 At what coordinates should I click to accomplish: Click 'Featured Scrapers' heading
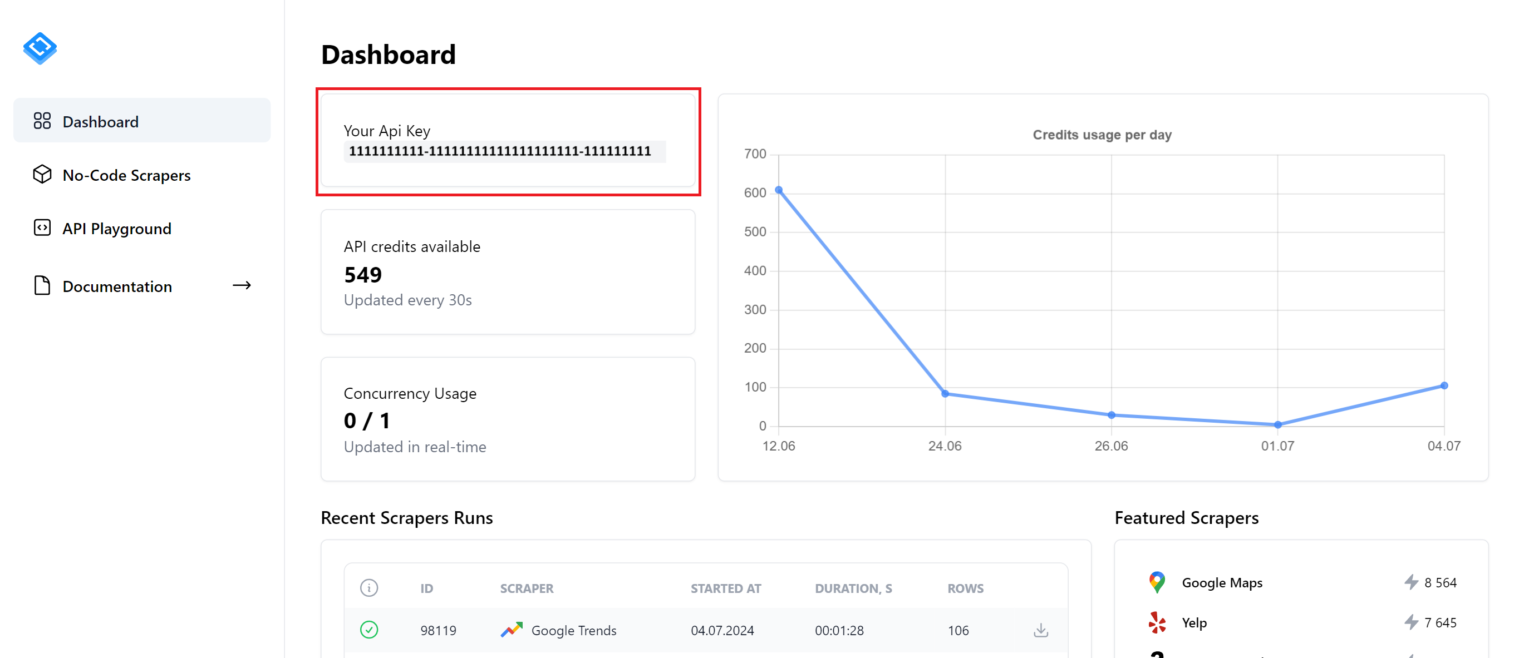1186,518
